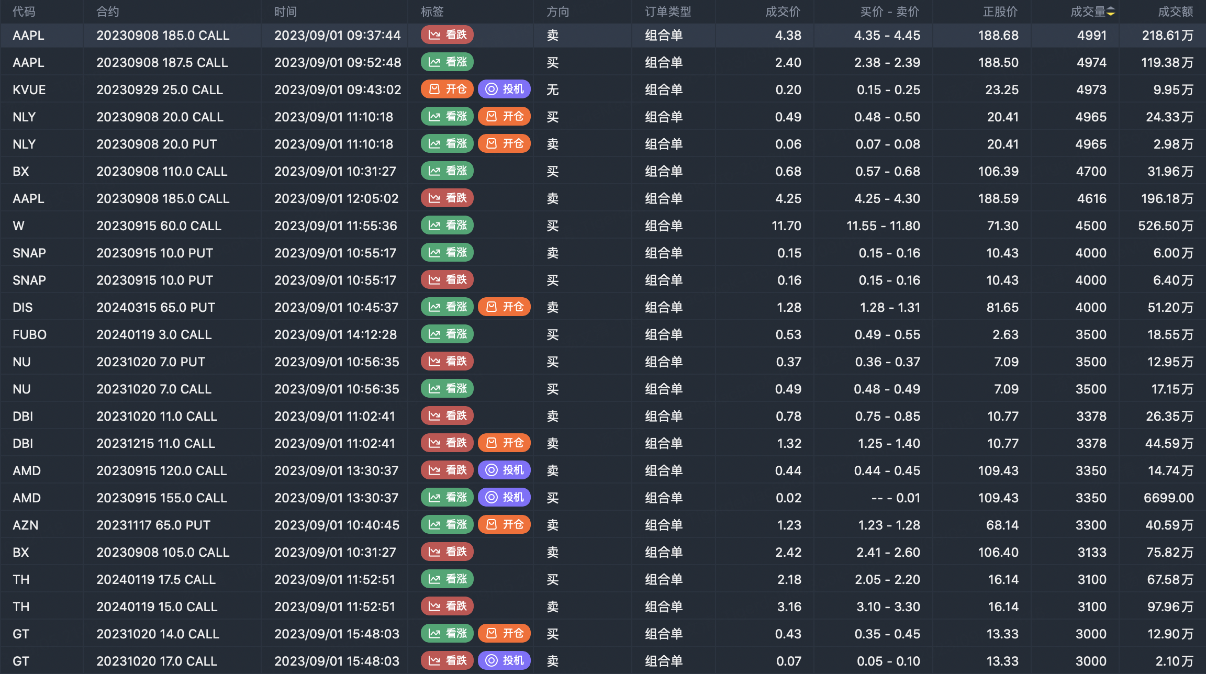1206x674 pixels.
Task: Click the 成交量 sort arrow icon
Action: 1111,12
